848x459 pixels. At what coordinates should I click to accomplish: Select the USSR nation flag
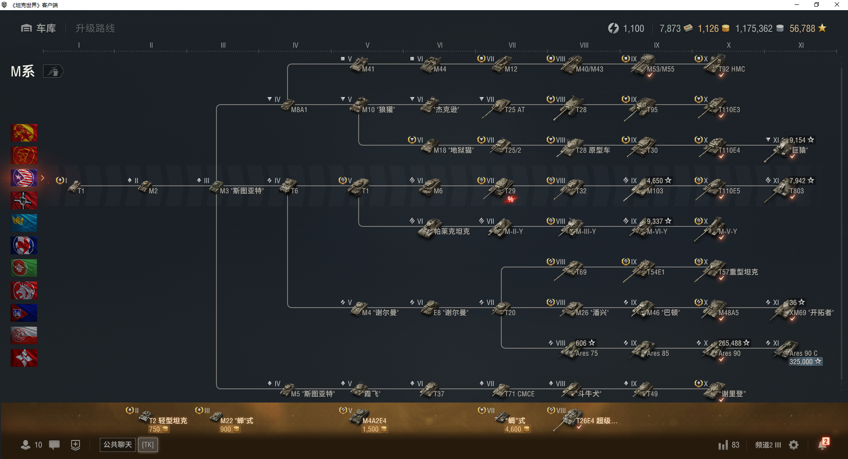24,155
